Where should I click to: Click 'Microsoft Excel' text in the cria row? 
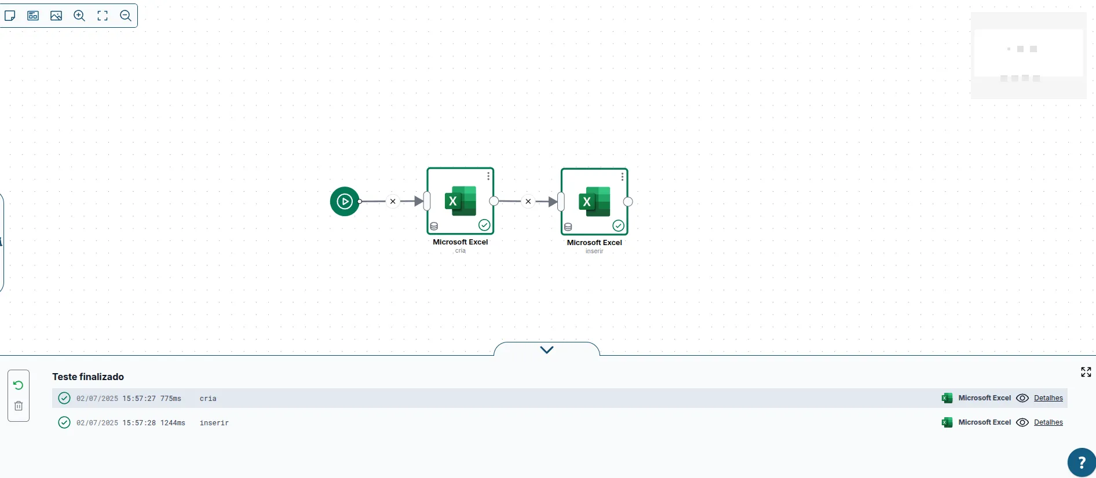(x=985, y=398)
